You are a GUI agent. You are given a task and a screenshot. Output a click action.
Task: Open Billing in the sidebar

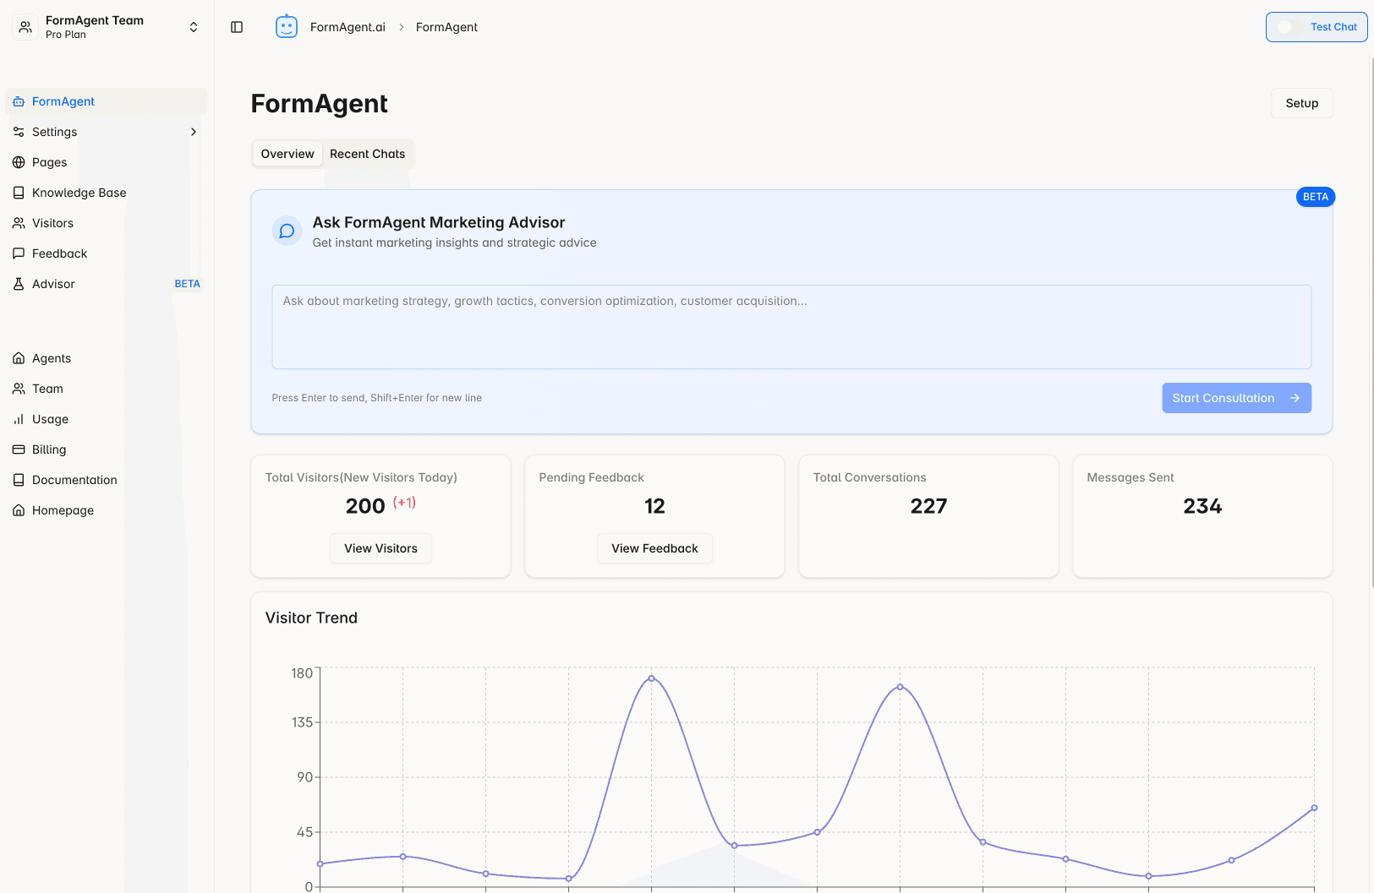(x=107, y=449)
